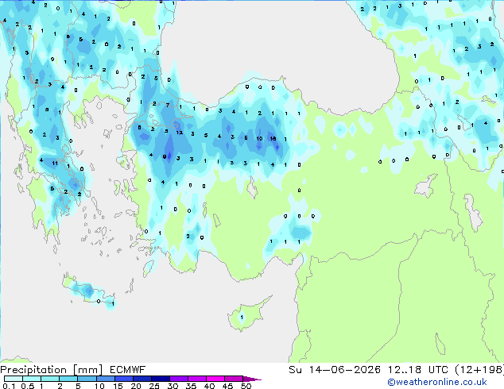This screenshot has height=389, width=504.
Task: Click the legend label '0.1'
Action: coord(9,386)
